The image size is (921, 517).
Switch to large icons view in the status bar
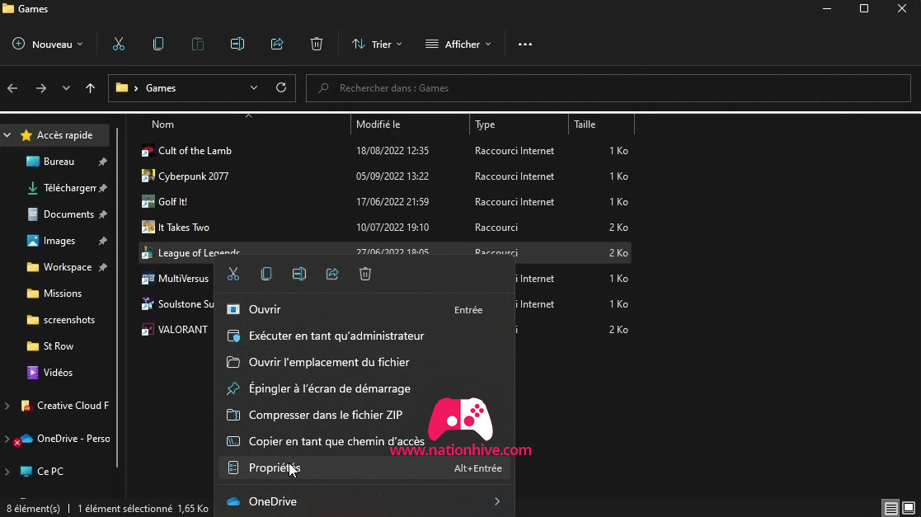[909, 508]
